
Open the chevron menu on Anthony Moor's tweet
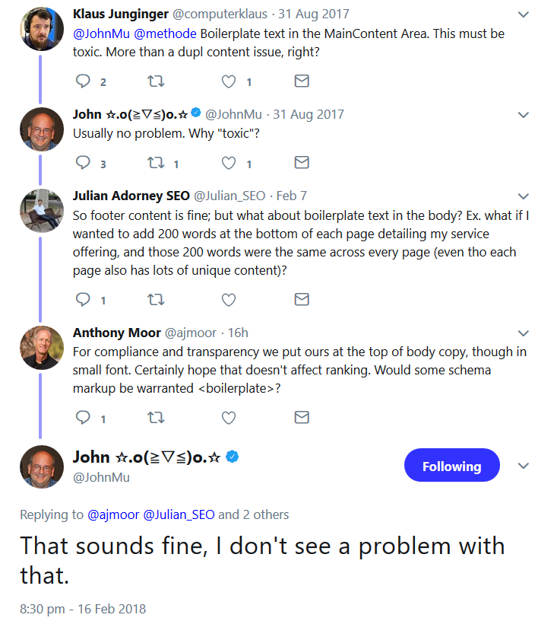[524, 333]
